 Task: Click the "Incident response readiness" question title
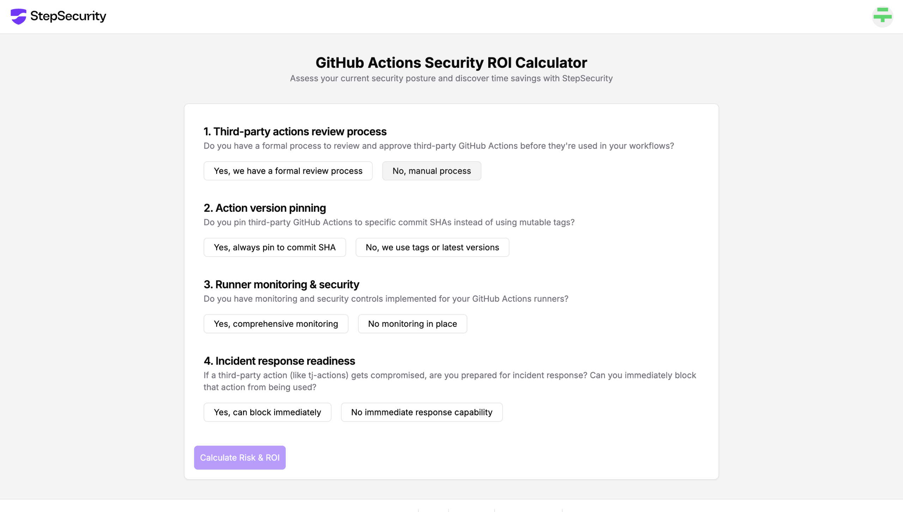click(x=279, y=361)
